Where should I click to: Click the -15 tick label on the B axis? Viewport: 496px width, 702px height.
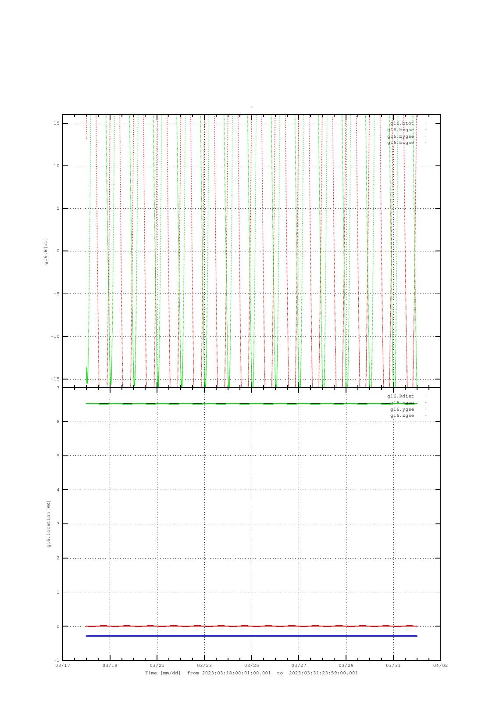coord(55,379)
